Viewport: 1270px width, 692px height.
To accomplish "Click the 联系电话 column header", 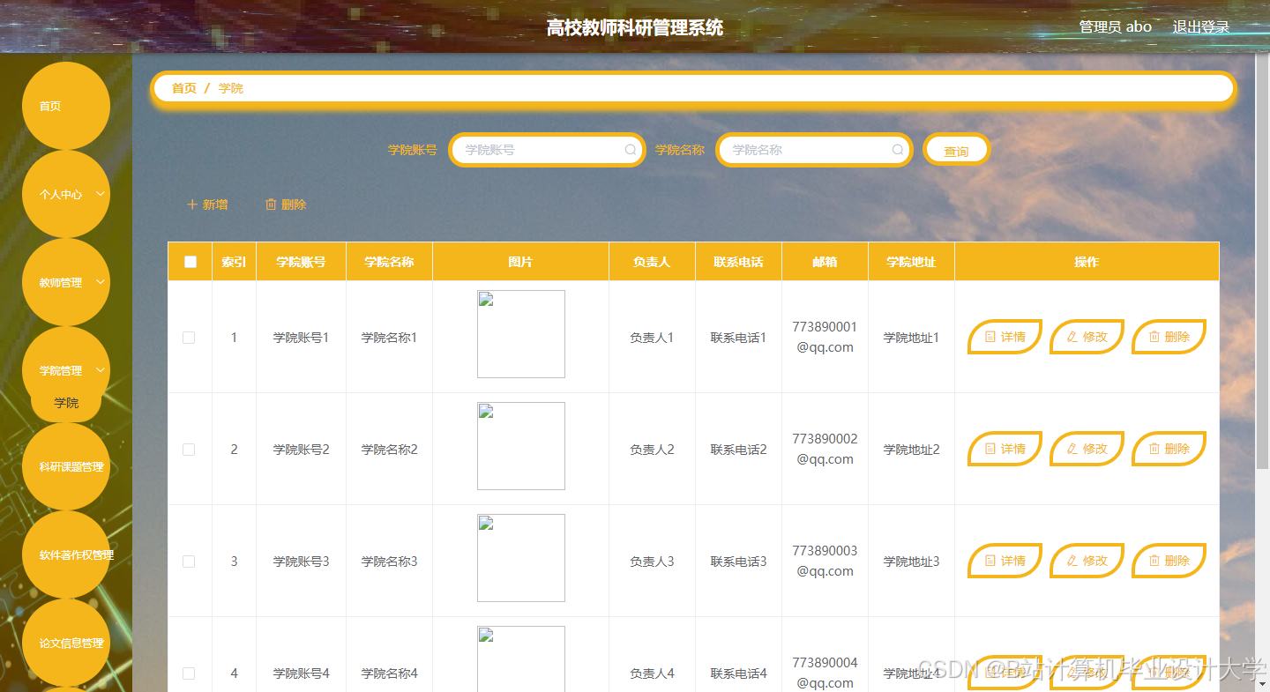I will (x=738, y=262).
